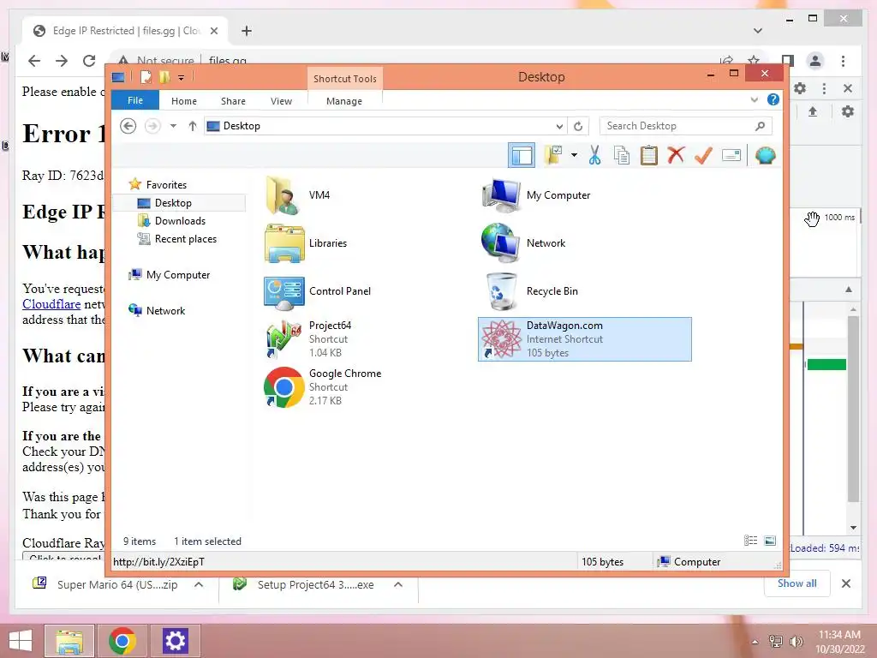
Task: Select the VM4 user folder icon
Action: tap(284, 195)
